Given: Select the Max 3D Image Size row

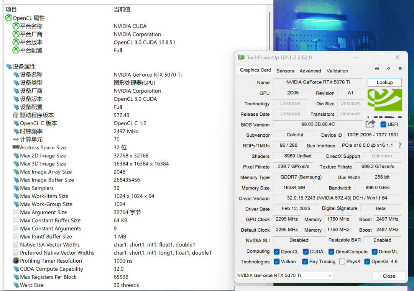Looking at the screenshot, I should (135, 164).
